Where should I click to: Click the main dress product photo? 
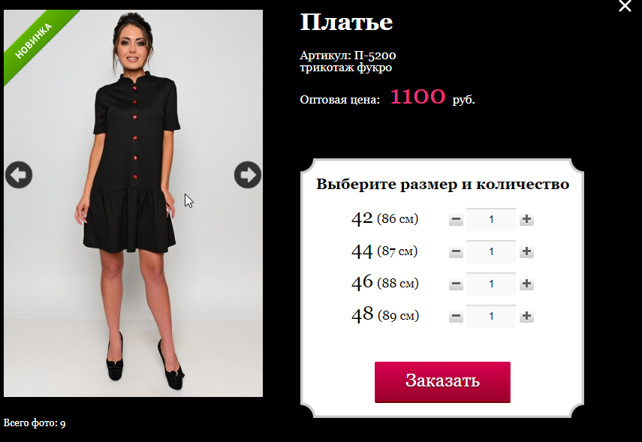pyautogui.click(x=133, y=245)
